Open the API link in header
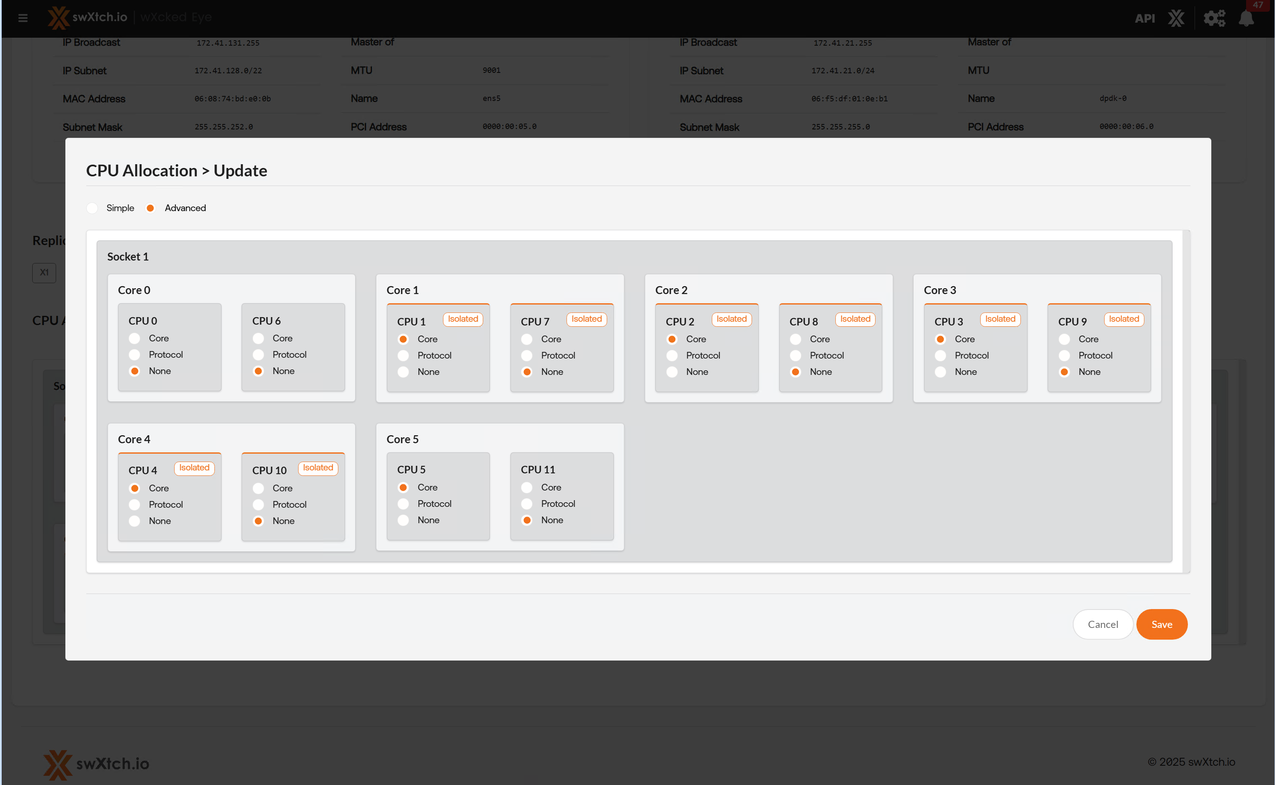The width and height of the screenshot is (1275, 785). (1144, 19)
